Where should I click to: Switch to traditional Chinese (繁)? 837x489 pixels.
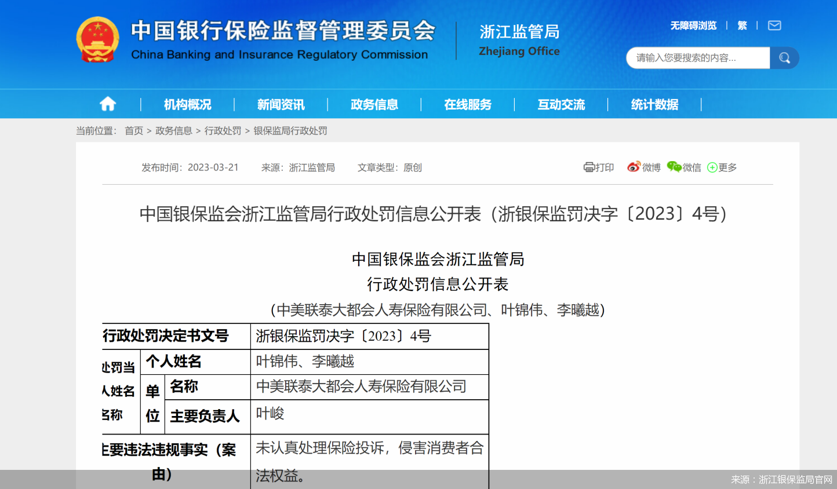point(742,25)
